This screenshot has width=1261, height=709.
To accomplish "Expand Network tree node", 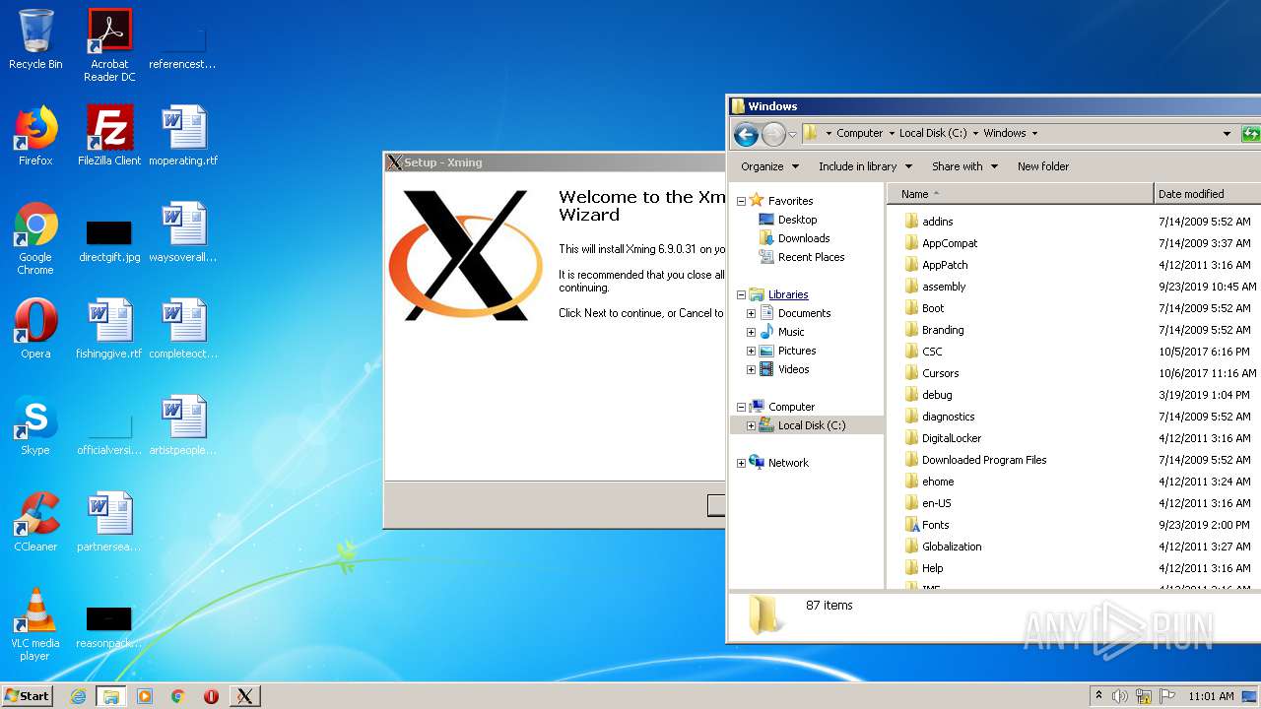I will [x=741, y=463].
